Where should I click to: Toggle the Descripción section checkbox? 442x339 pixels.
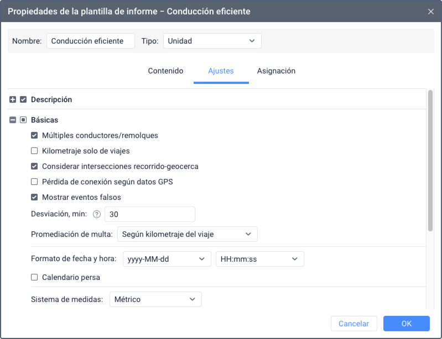(x=23, y=100)
